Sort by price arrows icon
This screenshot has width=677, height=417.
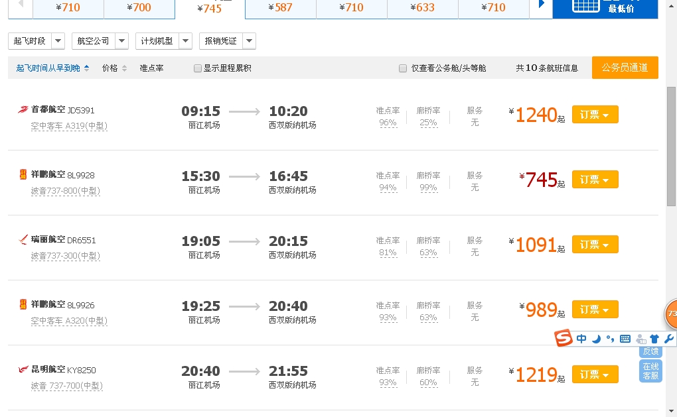tap(124, 68)
